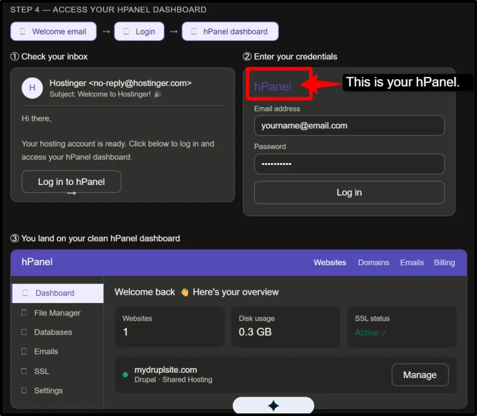Screen dimensions: 477x416
Task: Open the Billing nav item
Action: tap(444, 262)
